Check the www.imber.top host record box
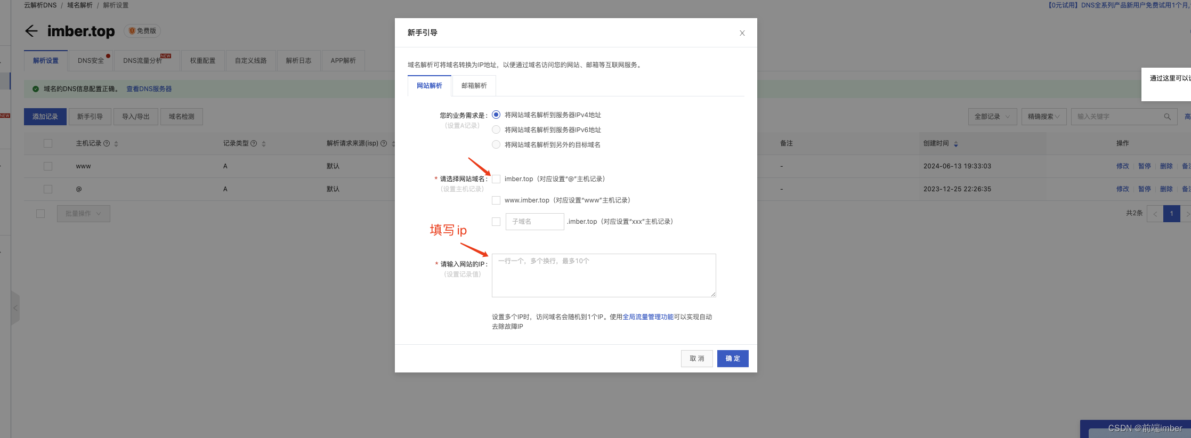Viewport: 1191px width, 438px height. [x=496, y=200]
